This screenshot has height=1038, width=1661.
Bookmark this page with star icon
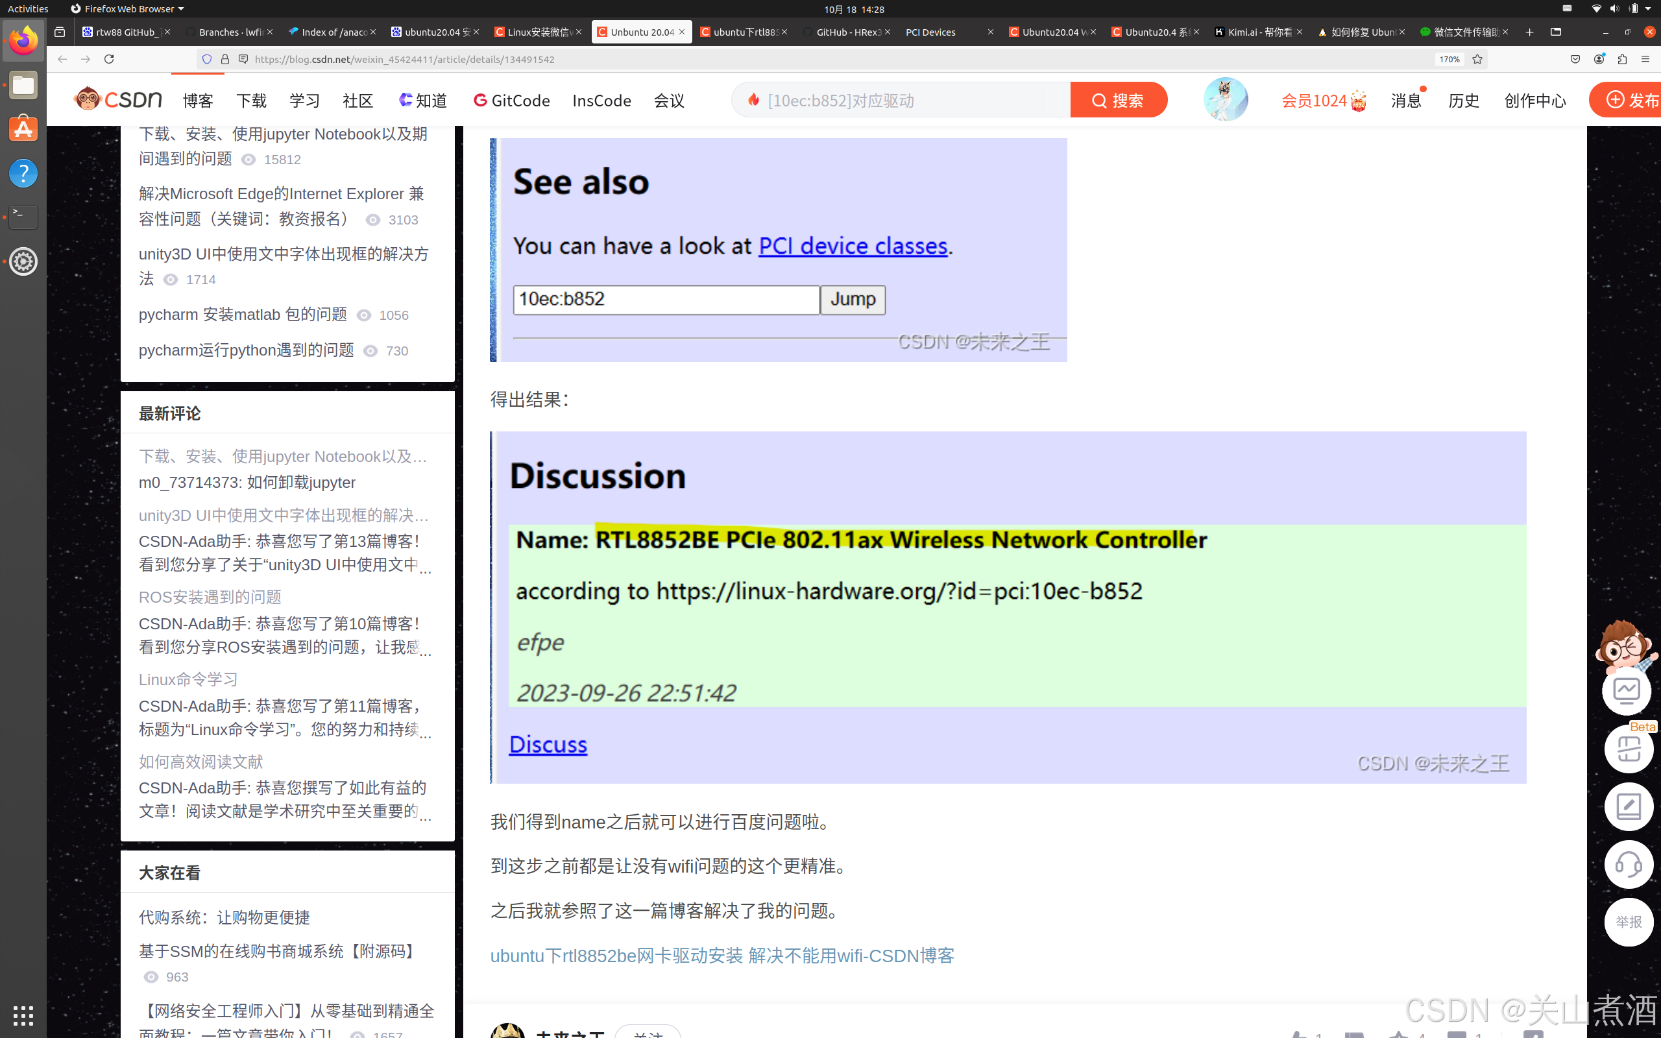click(x=1477, y=59)
